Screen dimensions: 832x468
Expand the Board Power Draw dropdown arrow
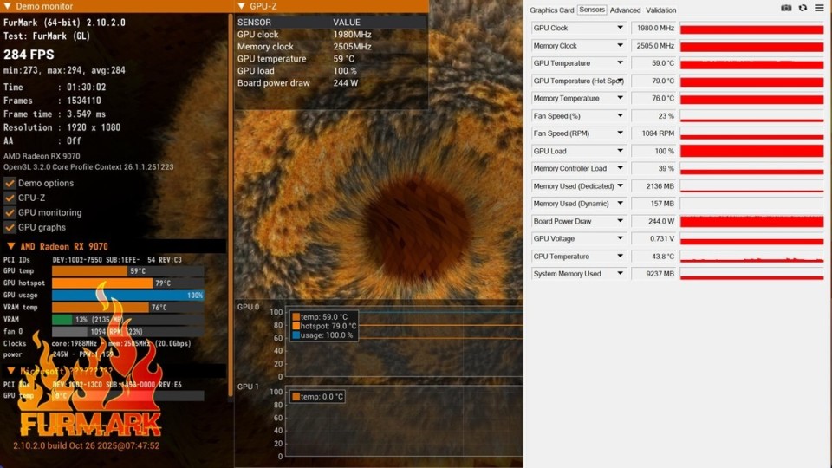click(620, 221)
